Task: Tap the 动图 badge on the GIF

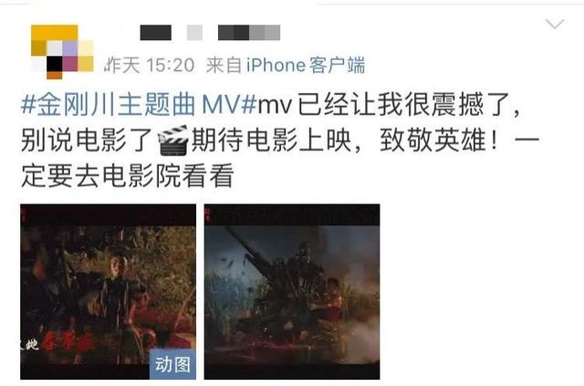Action: point(172,364)
